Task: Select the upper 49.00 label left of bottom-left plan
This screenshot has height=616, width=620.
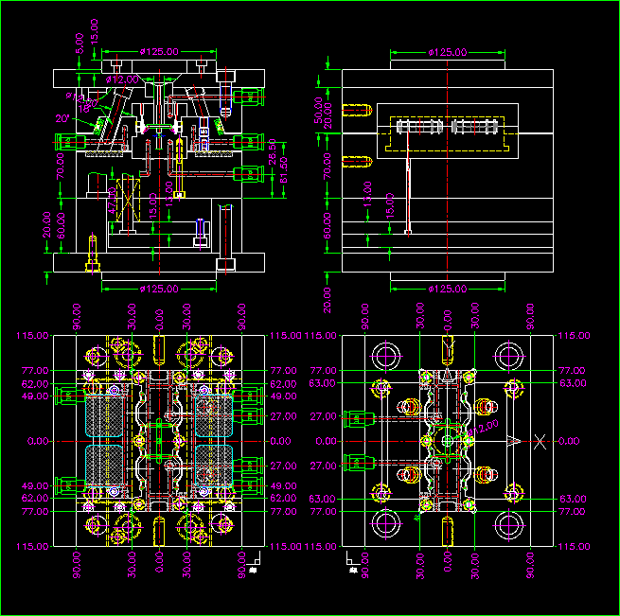Action: pyautogui.click(x=37, y=397)
